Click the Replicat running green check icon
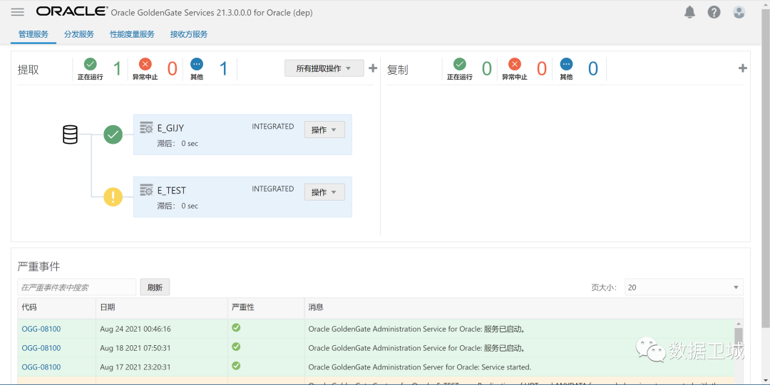The width and height of the screenshot is (770, 385). coord(460,64)
